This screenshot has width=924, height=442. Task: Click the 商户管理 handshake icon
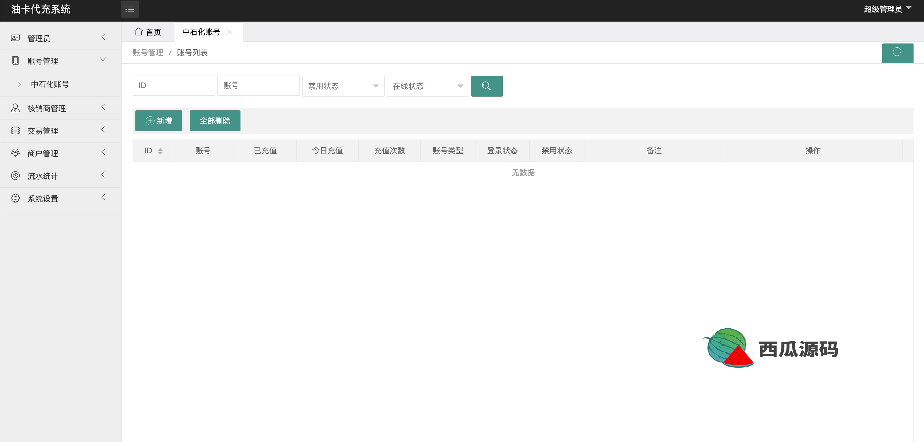[x=15, y=153]
